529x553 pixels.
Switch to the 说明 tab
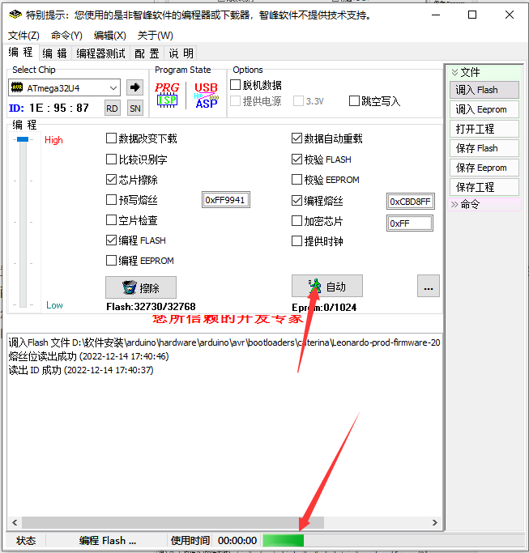181,53
